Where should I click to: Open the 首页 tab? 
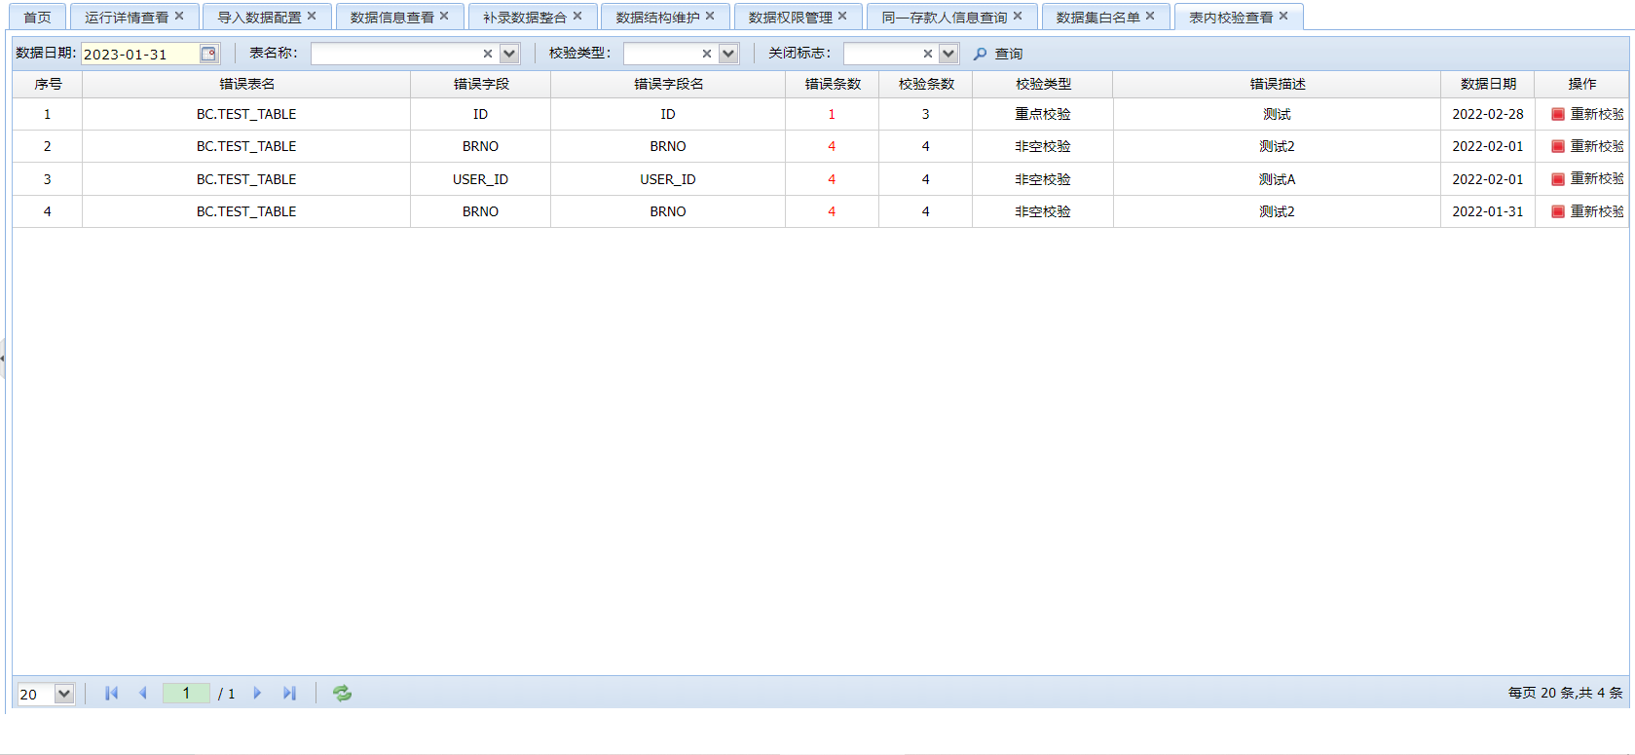pyautogui.click(x=38, y=17)
